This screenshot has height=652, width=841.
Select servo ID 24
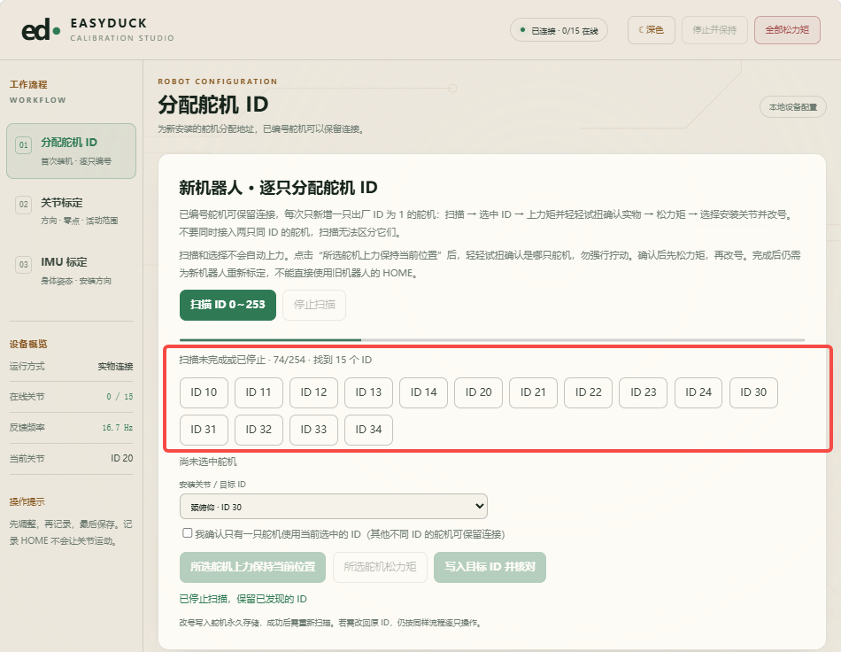pos(698,392)
